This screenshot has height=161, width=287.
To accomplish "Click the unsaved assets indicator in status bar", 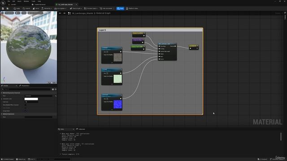I will [262, 159].
